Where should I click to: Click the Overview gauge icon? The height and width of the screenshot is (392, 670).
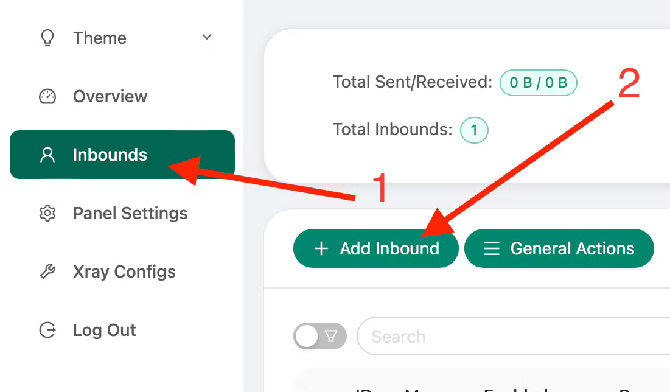tap(47, 96)
